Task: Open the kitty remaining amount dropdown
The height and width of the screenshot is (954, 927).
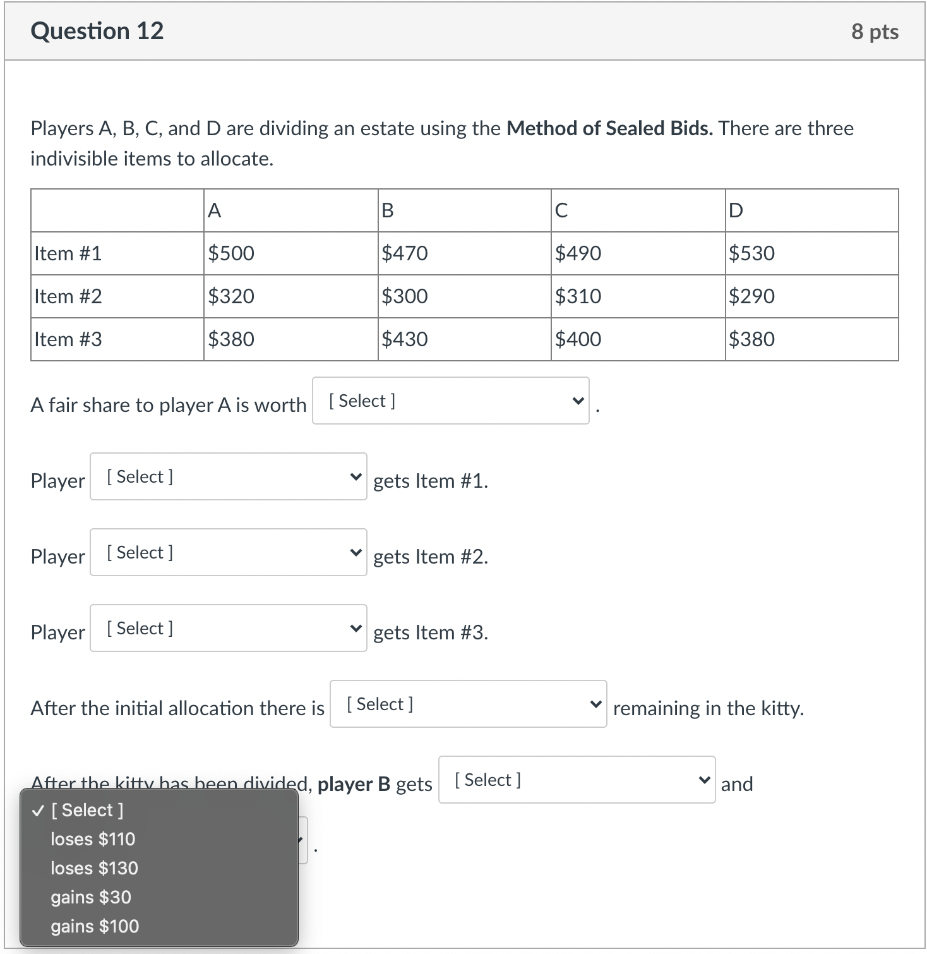Action: tap(467, 704)
